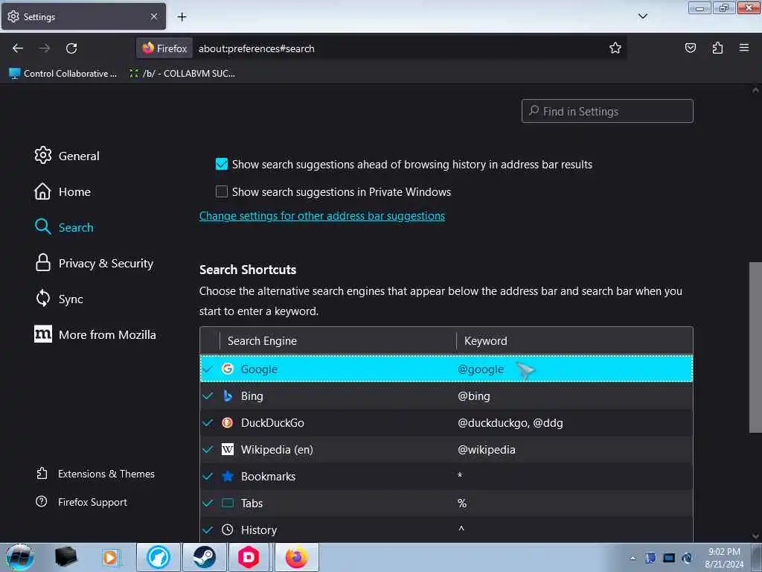Open Firefox Support link

81,502
